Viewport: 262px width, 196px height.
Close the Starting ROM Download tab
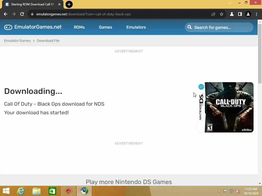(59, 4)
